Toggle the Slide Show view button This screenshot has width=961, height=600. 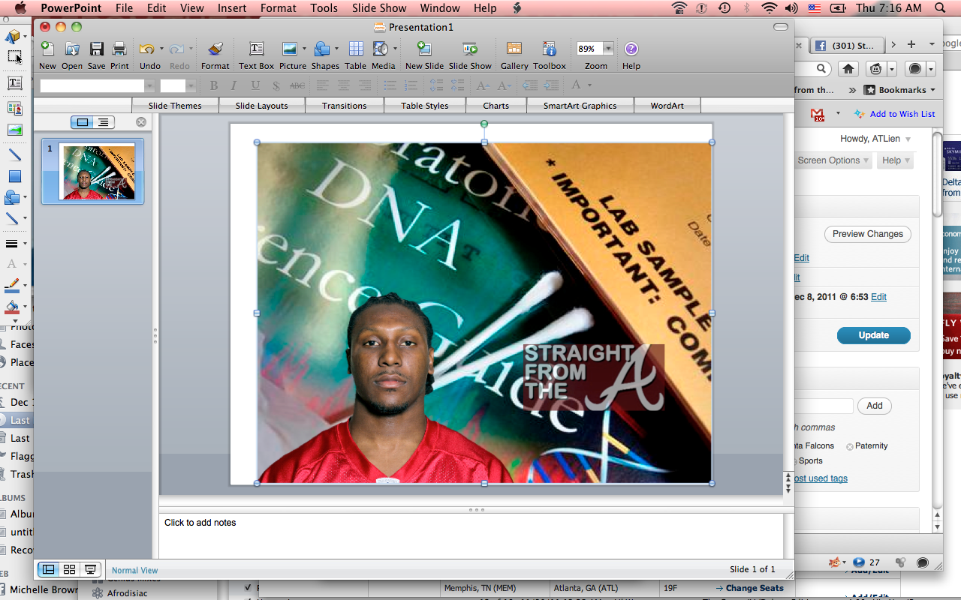(x=90, y=569)
